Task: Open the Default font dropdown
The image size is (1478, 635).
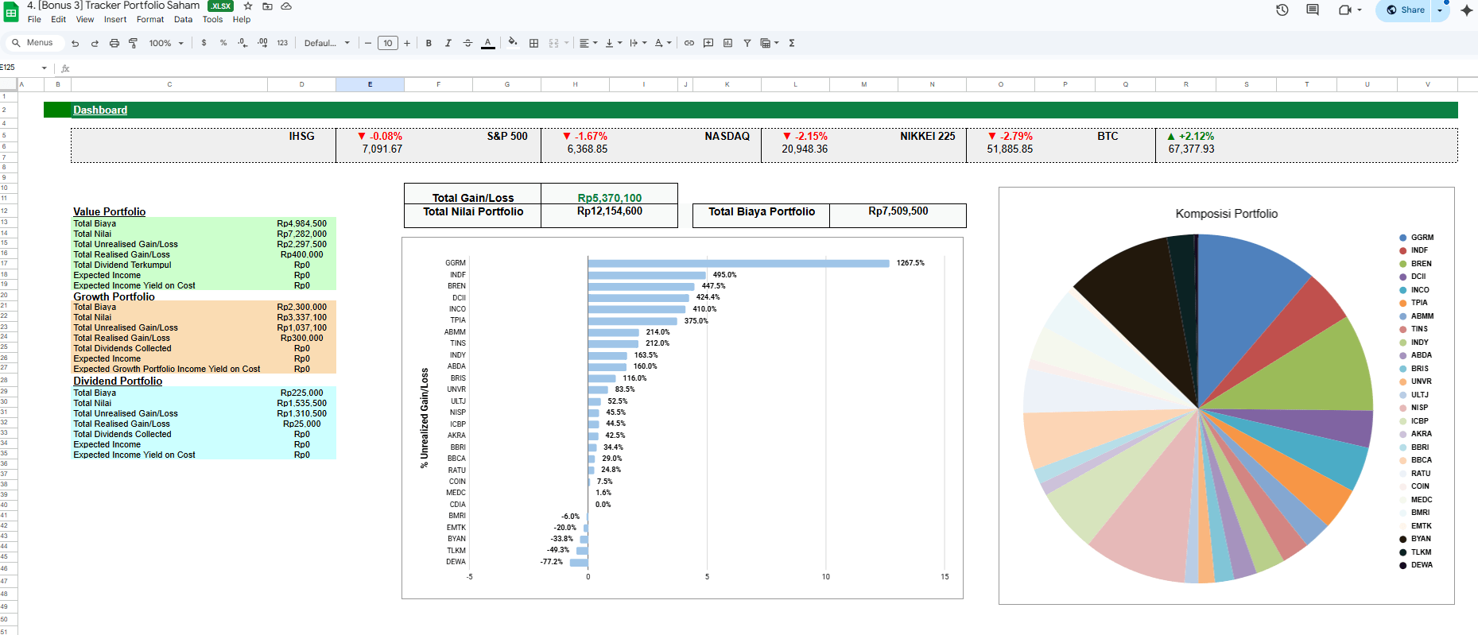Action: pyautogui.click(x=327, y=43)
